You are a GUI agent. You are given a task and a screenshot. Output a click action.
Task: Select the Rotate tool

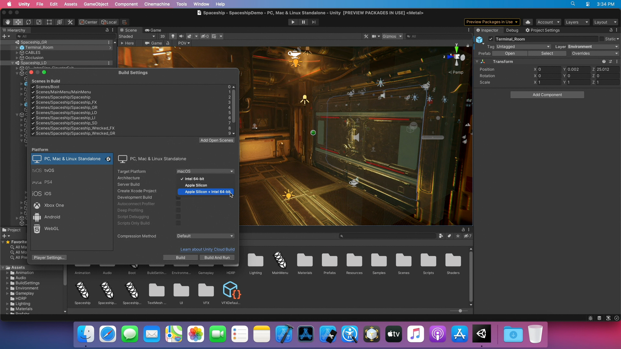[x=28, y=22]
